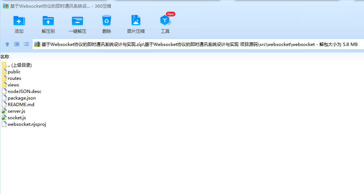The width and height of the screenshot is (364, 194).
Task: Click the file icon beside nodeJSON.desc
Action: [4, 92]
